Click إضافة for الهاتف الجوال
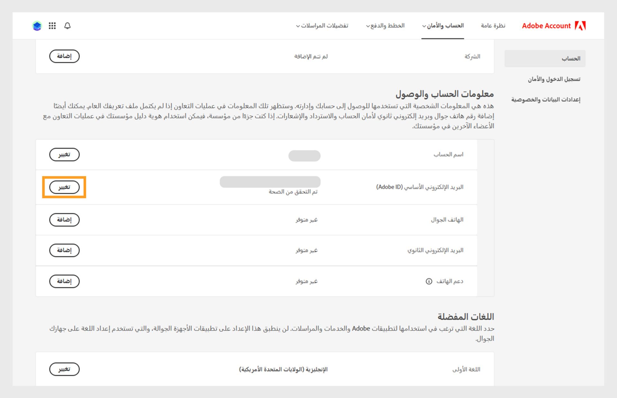617x398 pixels. point(64,220)
